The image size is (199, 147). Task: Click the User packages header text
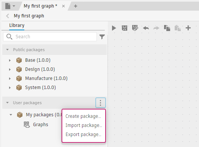click(x=27, y=103)
